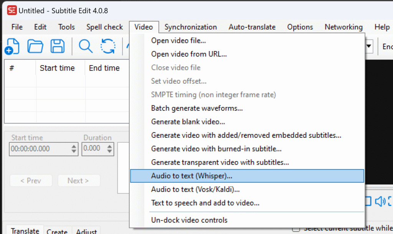Click the Replace circular arrows icon
Screen dimensions: 393x234
108,46
